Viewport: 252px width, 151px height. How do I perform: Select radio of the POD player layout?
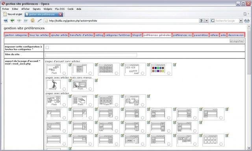pyautogui.click(x=143, y=144)
